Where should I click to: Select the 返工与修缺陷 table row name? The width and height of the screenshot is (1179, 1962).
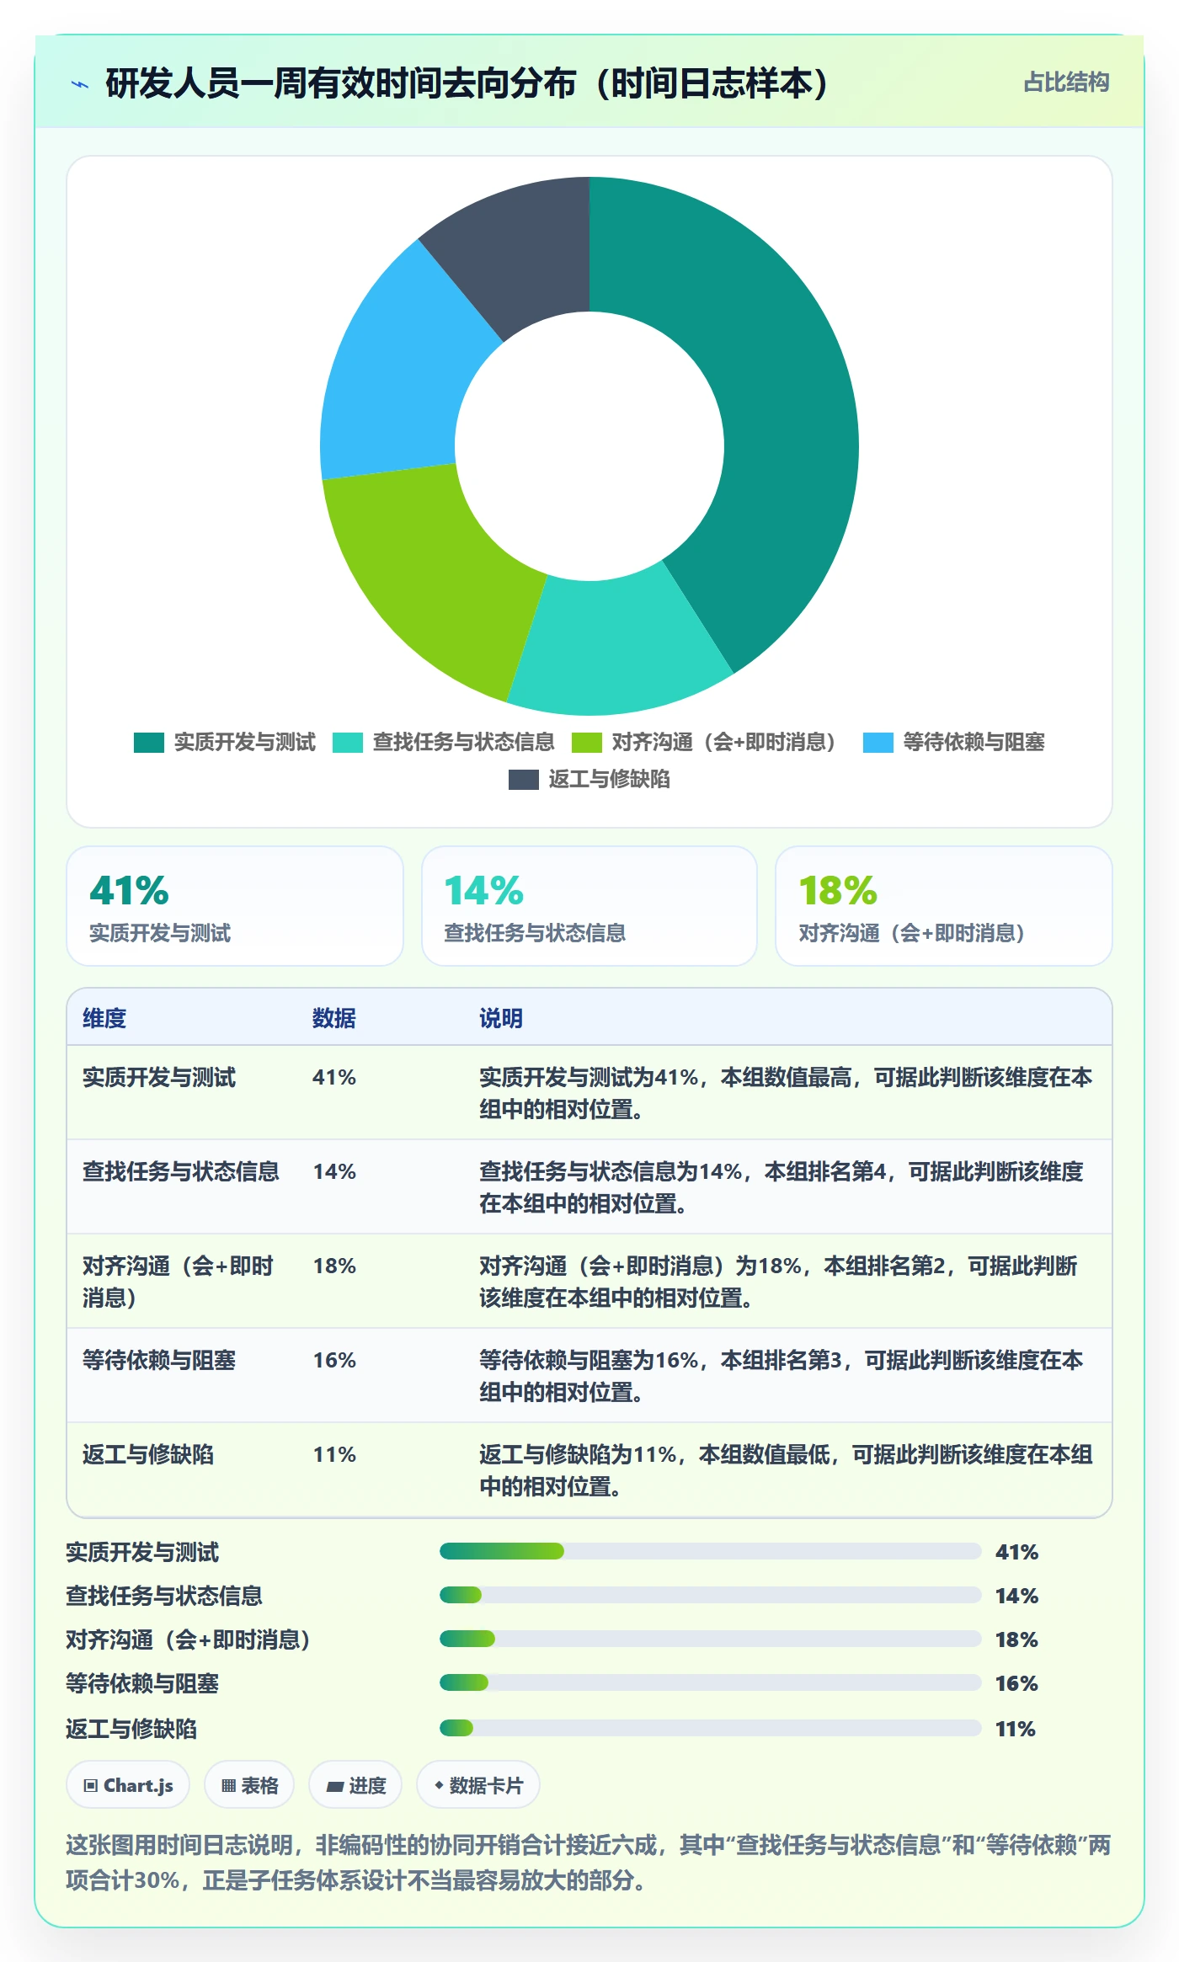coord(148,1454)
